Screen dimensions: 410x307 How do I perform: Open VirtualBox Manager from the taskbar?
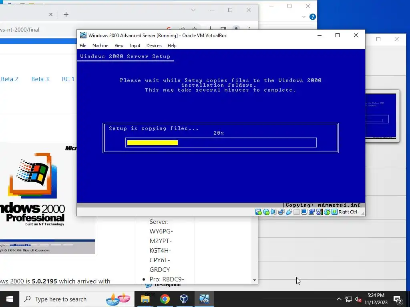click(x=184, y=299)
